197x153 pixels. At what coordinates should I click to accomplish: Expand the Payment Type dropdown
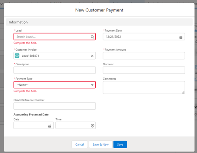pyautogui.click(x=55, y=85)
